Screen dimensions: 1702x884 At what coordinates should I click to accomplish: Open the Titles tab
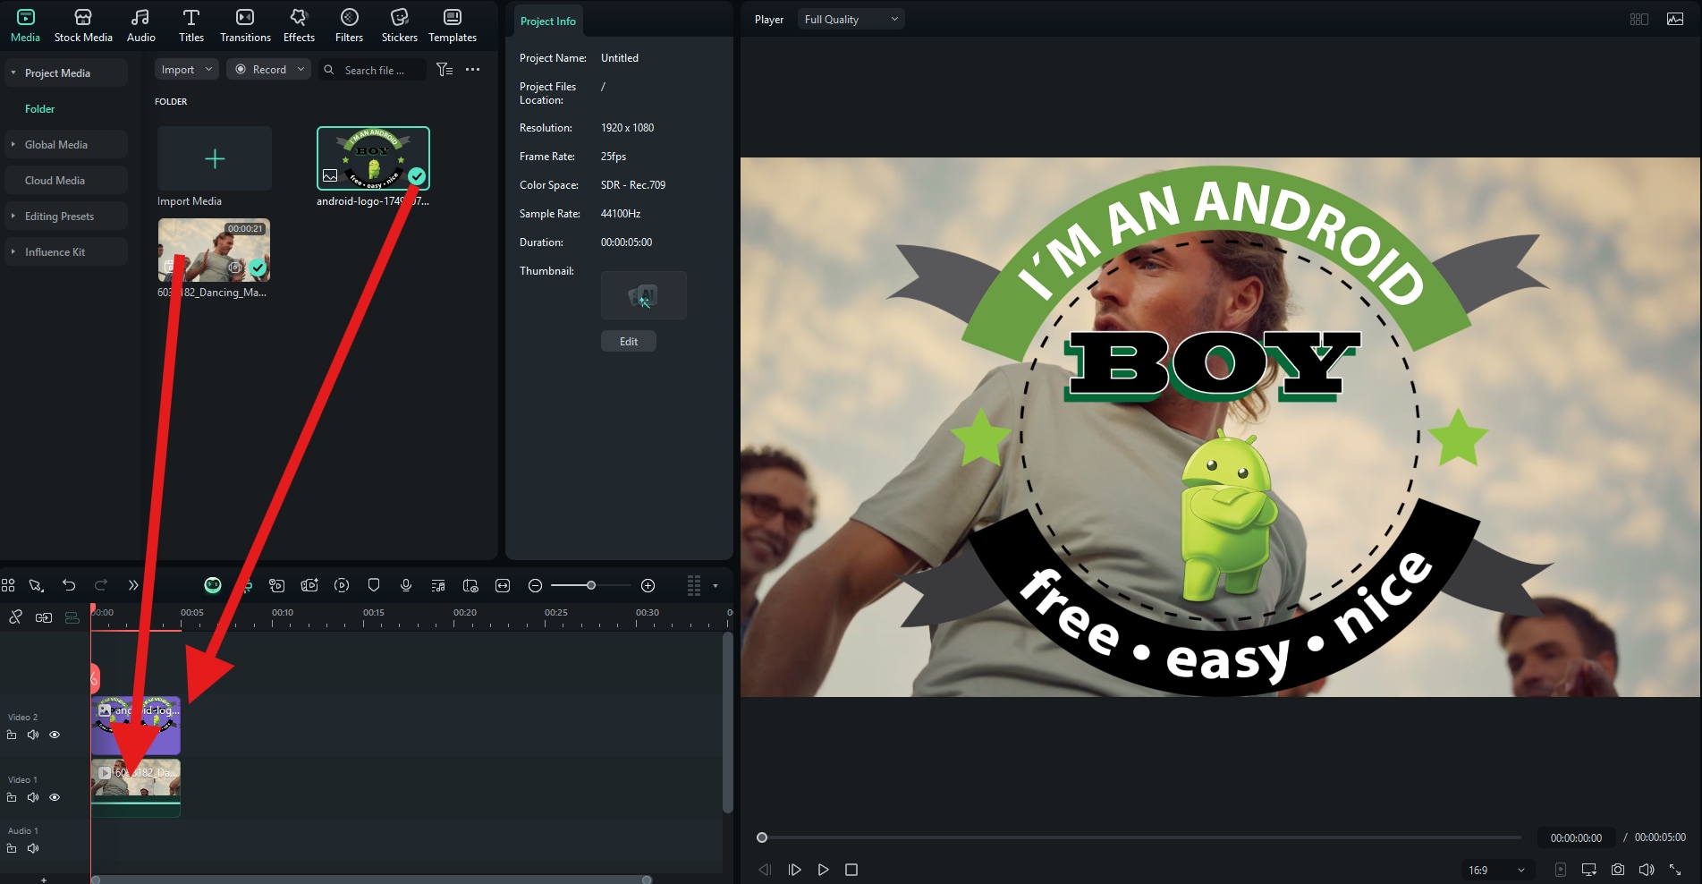(191, 25)
